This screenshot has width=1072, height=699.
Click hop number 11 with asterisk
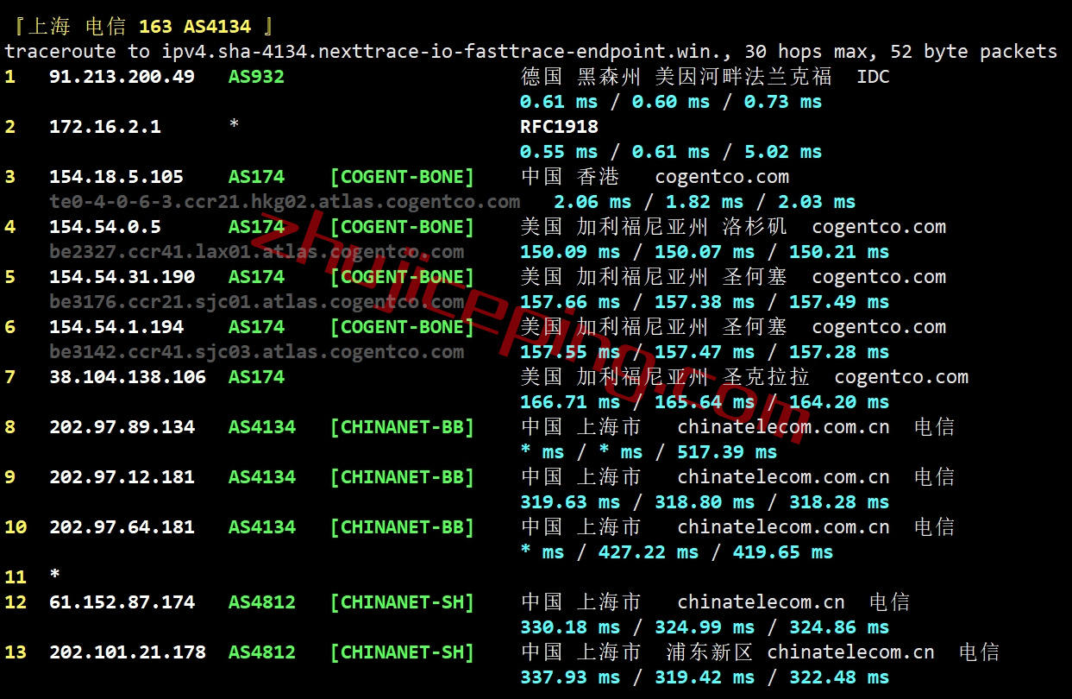[32, 576]
